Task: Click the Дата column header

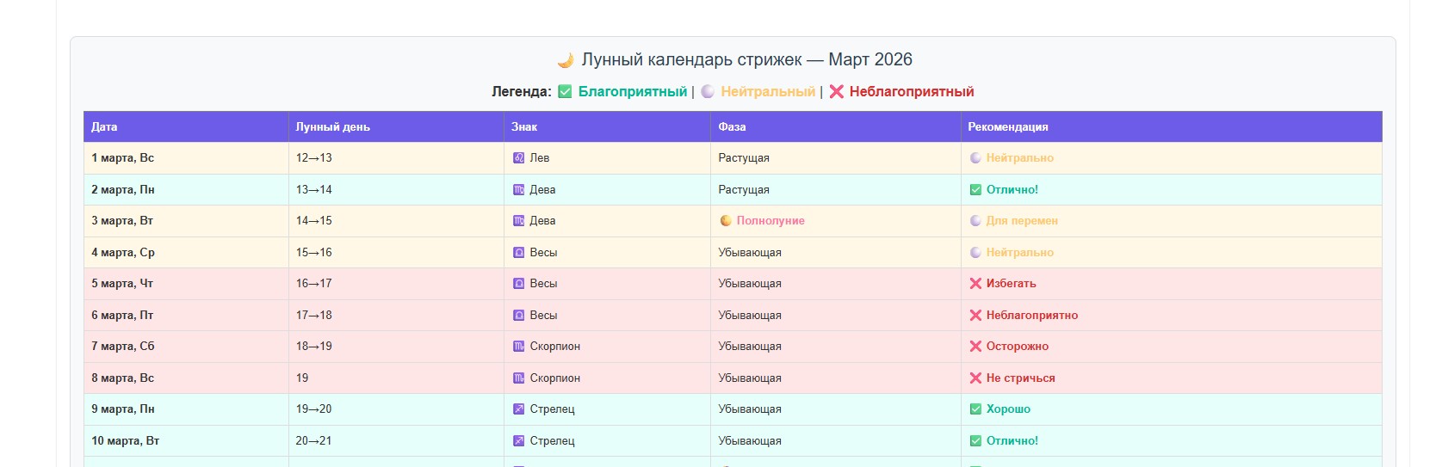Action: tap(104, 127)
